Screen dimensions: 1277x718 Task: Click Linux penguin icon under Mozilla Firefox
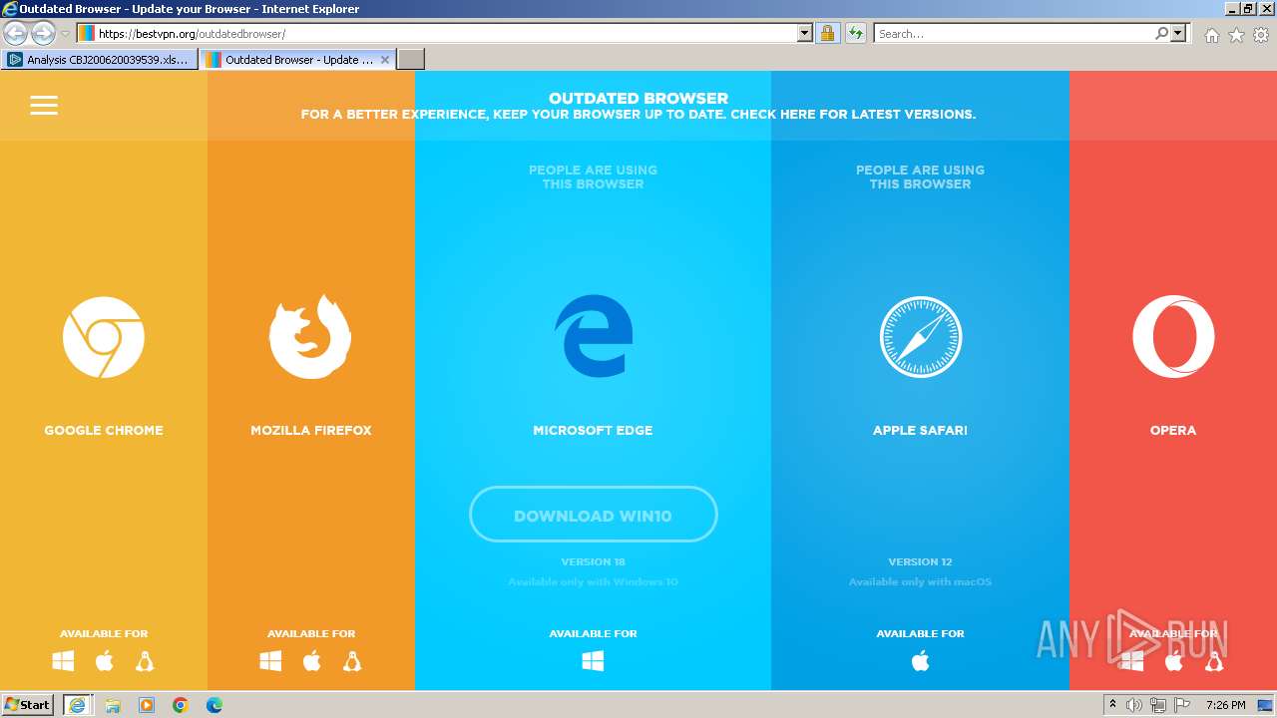tap(352, 661)
